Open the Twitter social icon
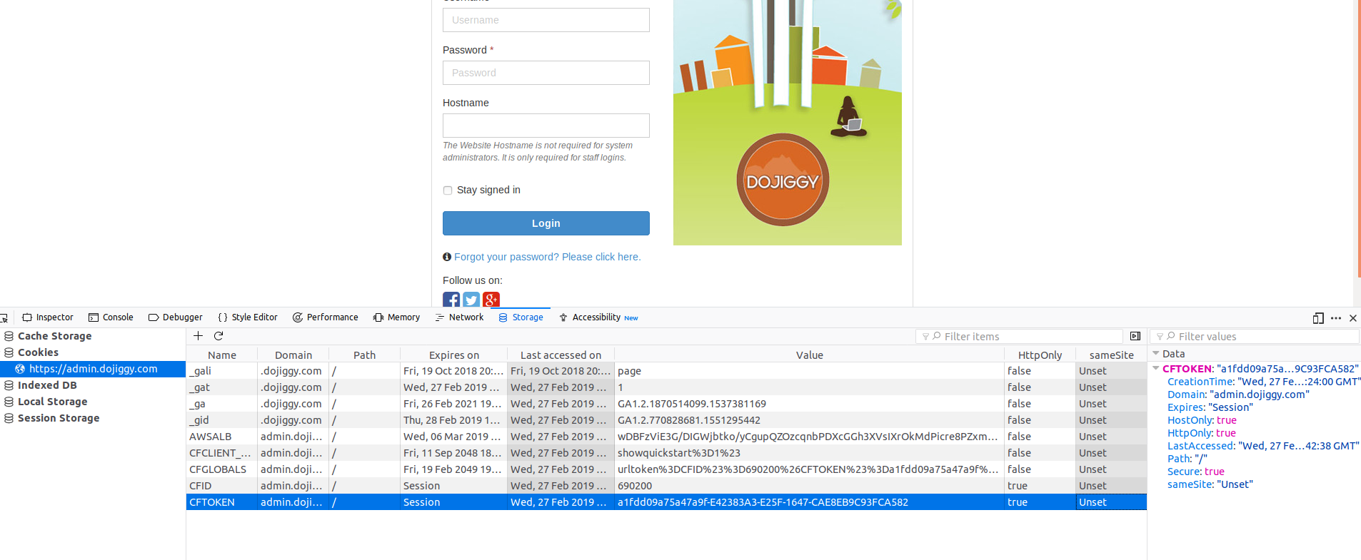 [471, 300]
